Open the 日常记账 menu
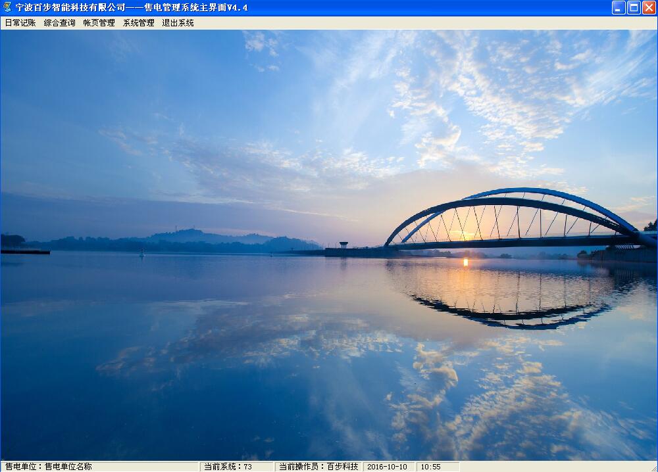This screenshot has height=472, width=658. pyautogui.click(x=20, y=22)
